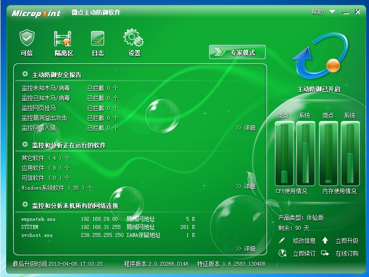Click the IP address 239.255.255.250
Viewport: 369px width, 277px height.
[102, 235]
